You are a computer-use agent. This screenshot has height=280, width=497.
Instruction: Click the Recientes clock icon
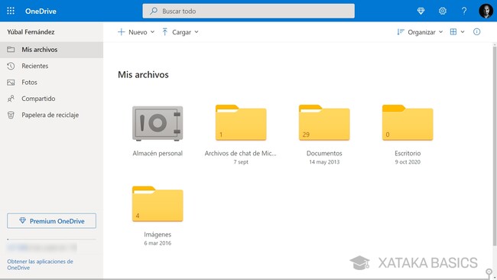click(x=11, y=66)
